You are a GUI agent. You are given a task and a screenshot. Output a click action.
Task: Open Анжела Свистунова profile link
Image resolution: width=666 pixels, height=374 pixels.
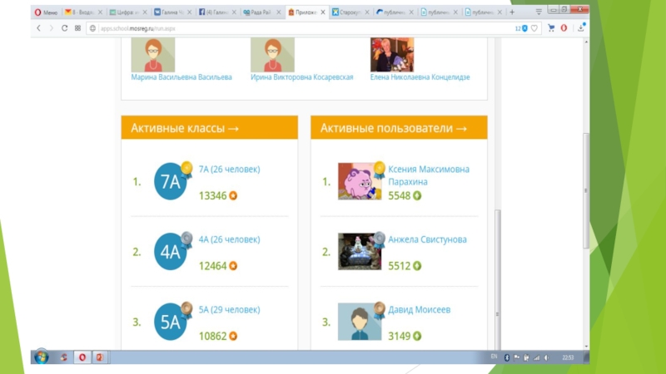pyautogui.click(x=427, y=239)
